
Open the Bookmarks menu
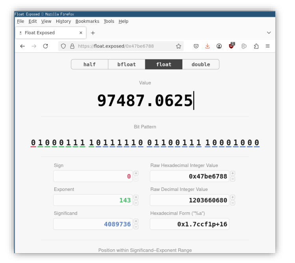click(87, 21)
